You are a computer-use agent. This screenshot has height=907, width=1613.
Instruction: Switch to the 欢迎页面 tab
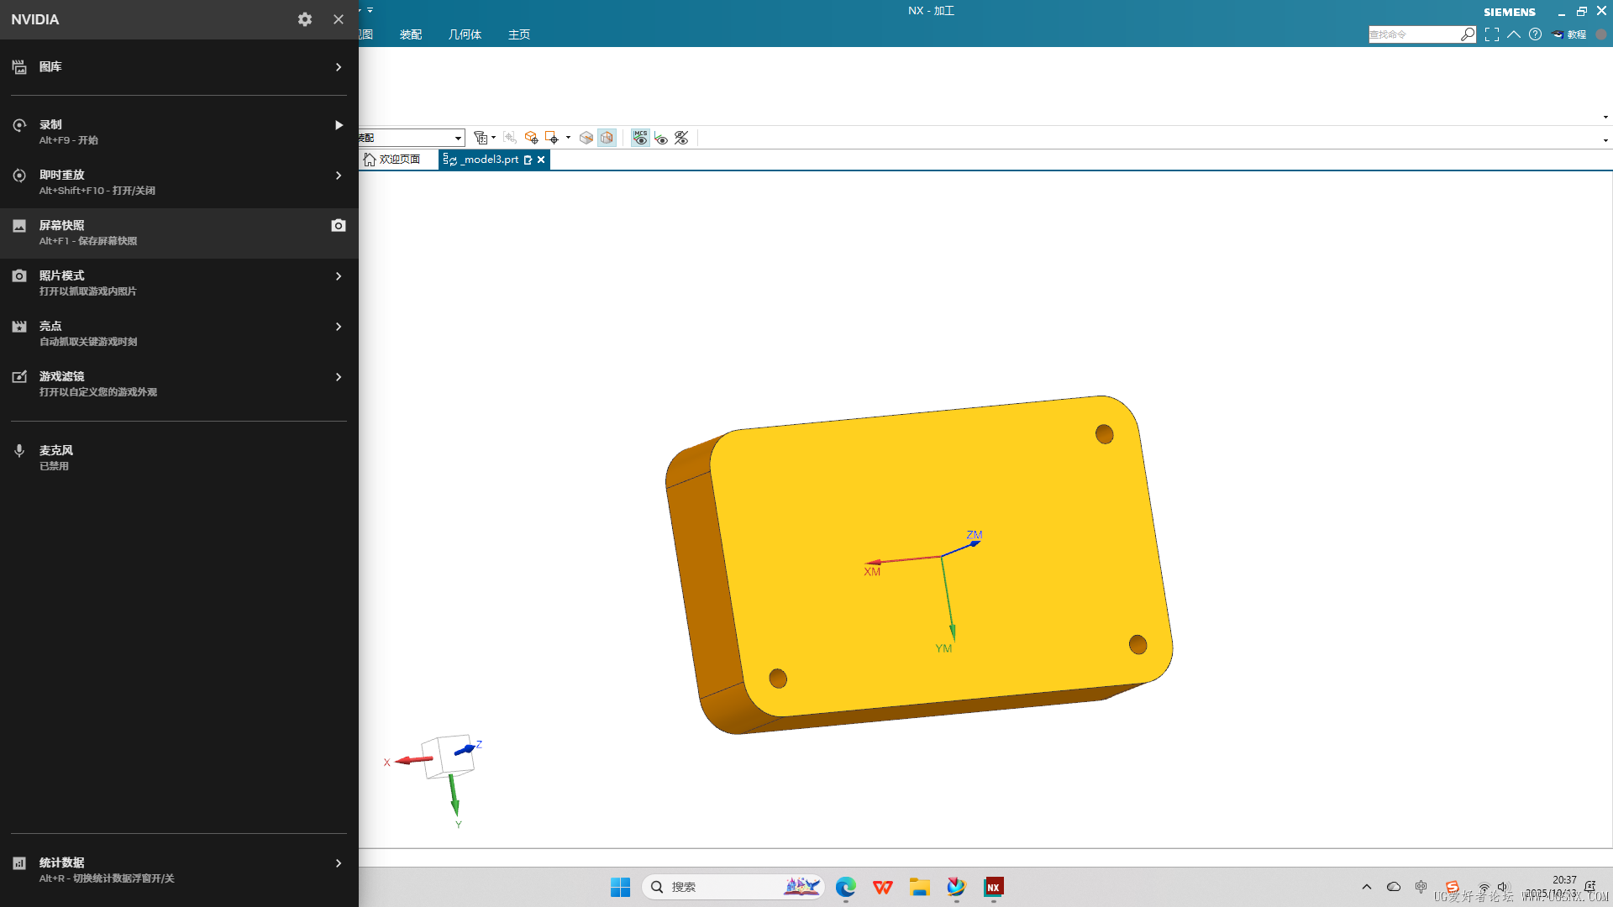tap(392, 160)
